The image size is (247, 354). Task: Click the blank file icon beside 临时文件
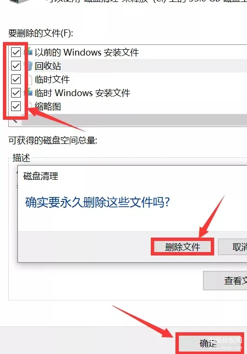[29, 79]
